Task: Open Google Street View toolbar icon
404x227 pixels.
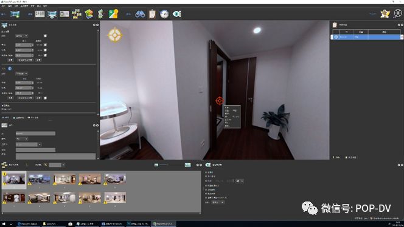Action: [113, 14]
